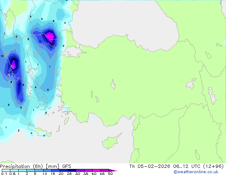
Task: Select the 30–35 mm purple legend swatch
Action: [80, 170]
